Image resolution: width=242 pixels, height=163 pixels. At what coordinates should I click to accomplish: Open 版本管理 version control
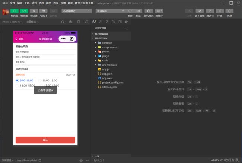(200, 11)
